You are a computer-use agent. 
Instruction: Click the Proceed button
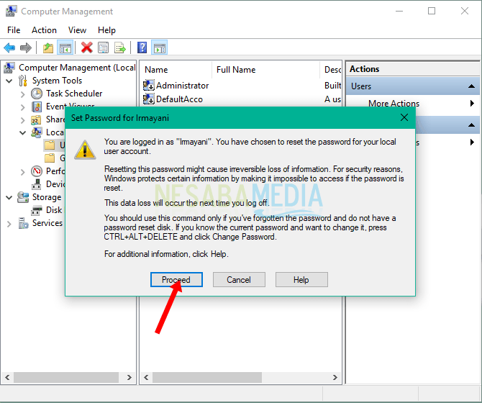(x=176, y=279)
